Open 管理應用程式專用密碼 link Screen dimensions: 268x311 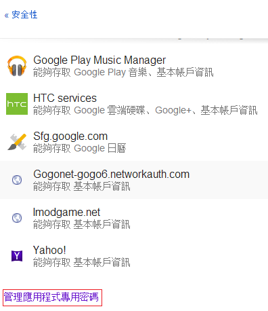click(x=51, y=297)
